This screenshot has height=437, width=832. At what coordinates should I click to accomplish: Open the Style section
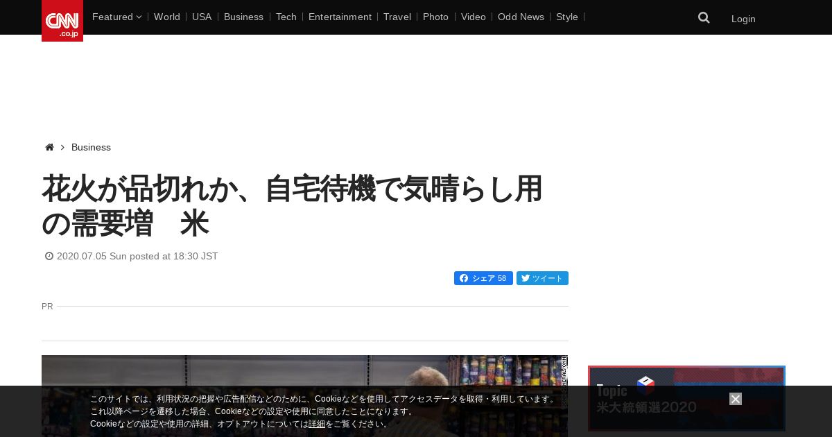coord(567,17)
